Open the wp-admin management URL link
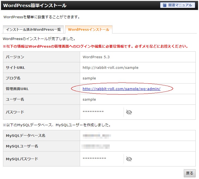This screenshot has height=179, width=199. [x=121, y=89]
